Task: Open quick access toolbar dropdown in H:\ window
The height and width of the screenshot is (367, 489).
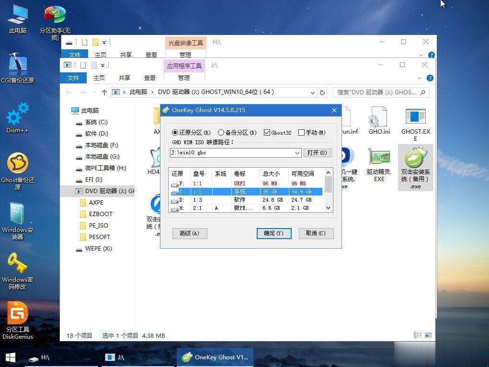Action: (104, 42)
